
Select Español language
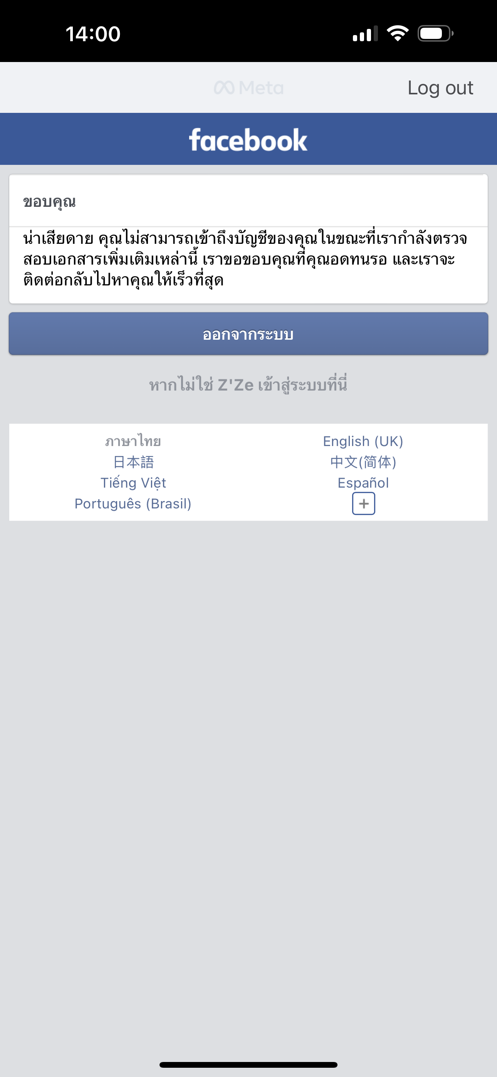[363, 483]
